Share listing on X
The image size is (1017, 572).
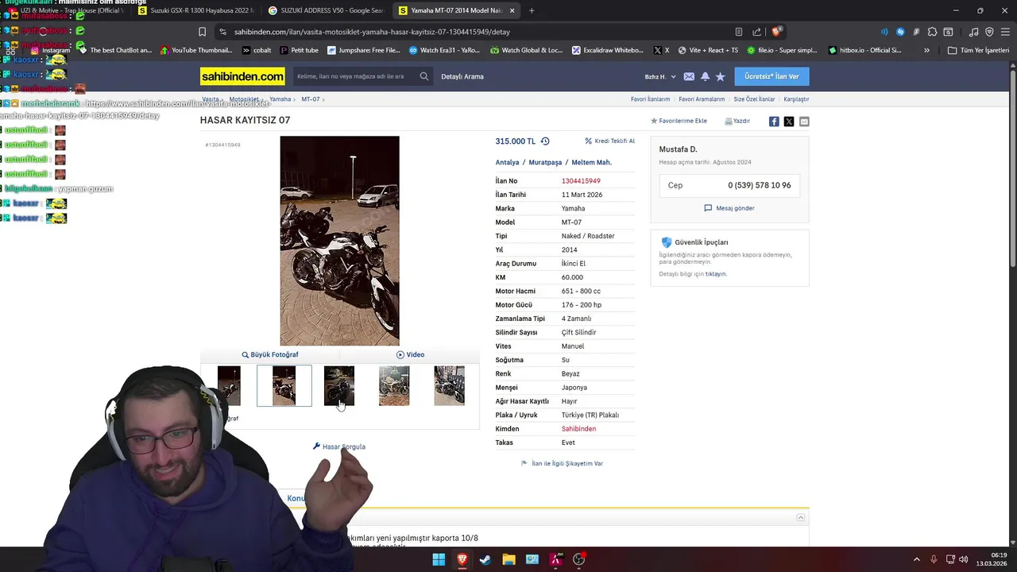(789, 122)
